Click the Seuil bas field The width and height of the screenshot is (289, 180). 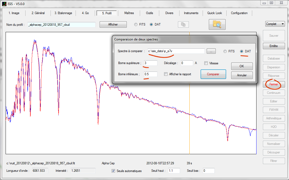pyautogui.click(x=209, y=171)
